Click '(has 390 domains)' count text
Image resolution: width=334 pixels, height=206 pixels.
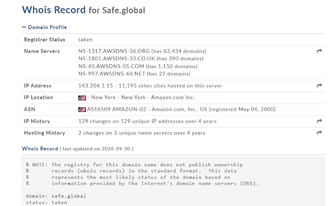180,58
